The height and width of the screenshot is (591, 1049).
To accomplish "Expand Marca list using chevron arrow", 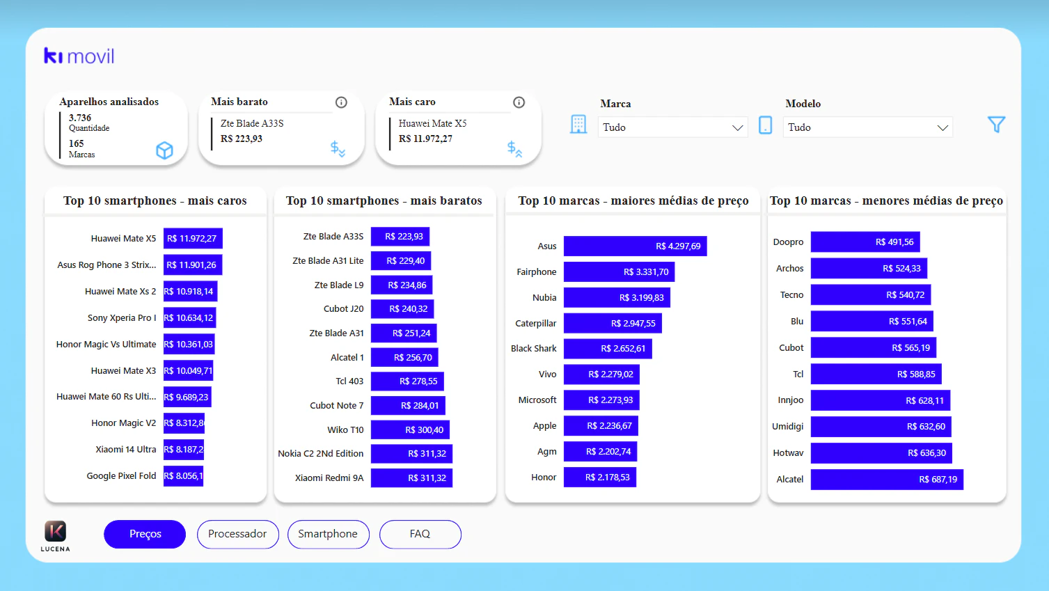I will (x=737, y=128).
